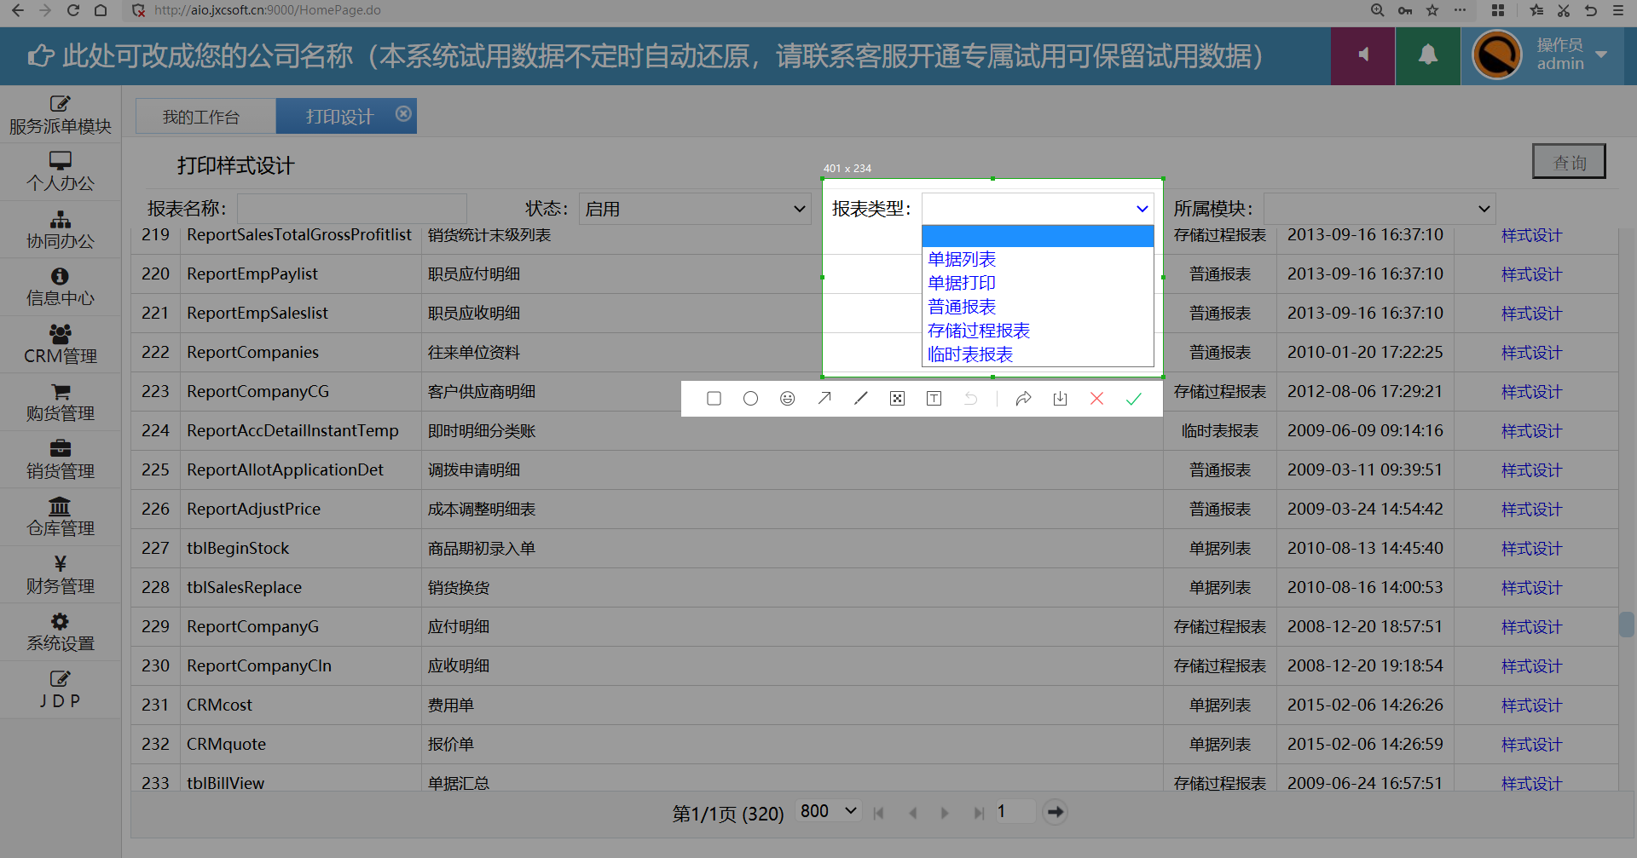
Task: Save the screenshot to file
Action: [x=1060, y=399]
